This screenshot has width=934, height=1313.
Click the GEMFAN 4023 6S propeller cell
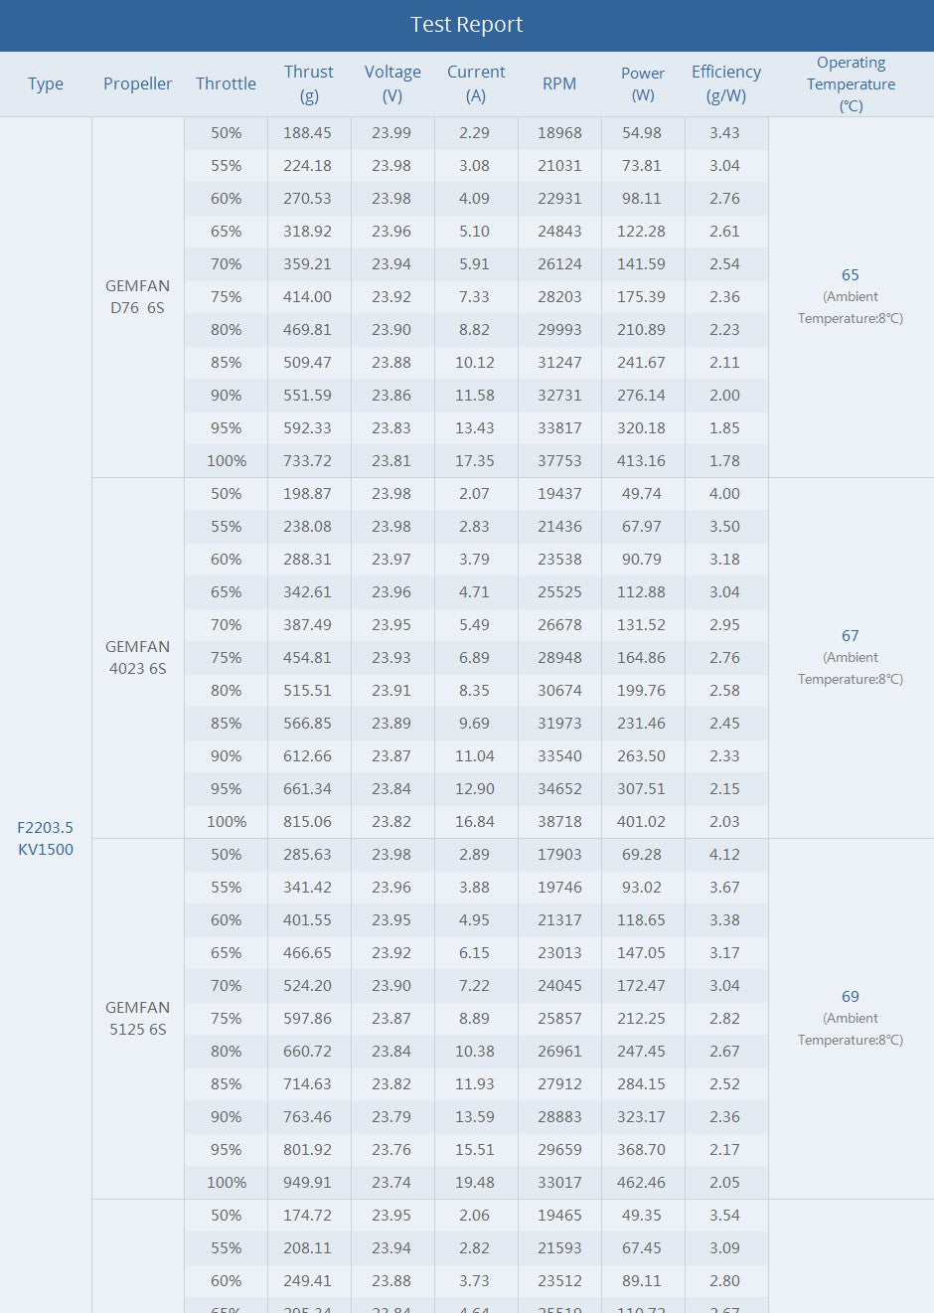[x=137, y=657]
